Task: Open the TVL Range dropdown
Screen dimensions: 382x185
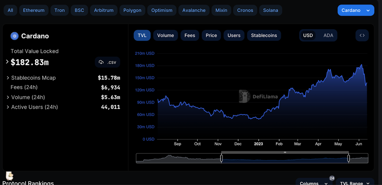Action: (x=355, y=181)
